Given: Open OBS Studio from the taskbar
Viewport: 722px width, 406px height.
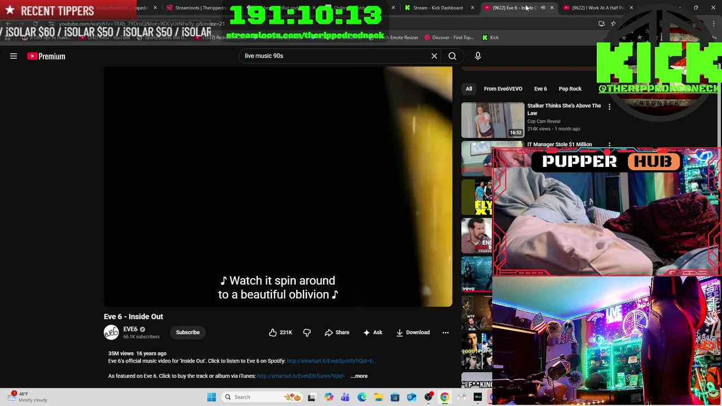Looking at the screenshot, I should (x=428, y=397).
